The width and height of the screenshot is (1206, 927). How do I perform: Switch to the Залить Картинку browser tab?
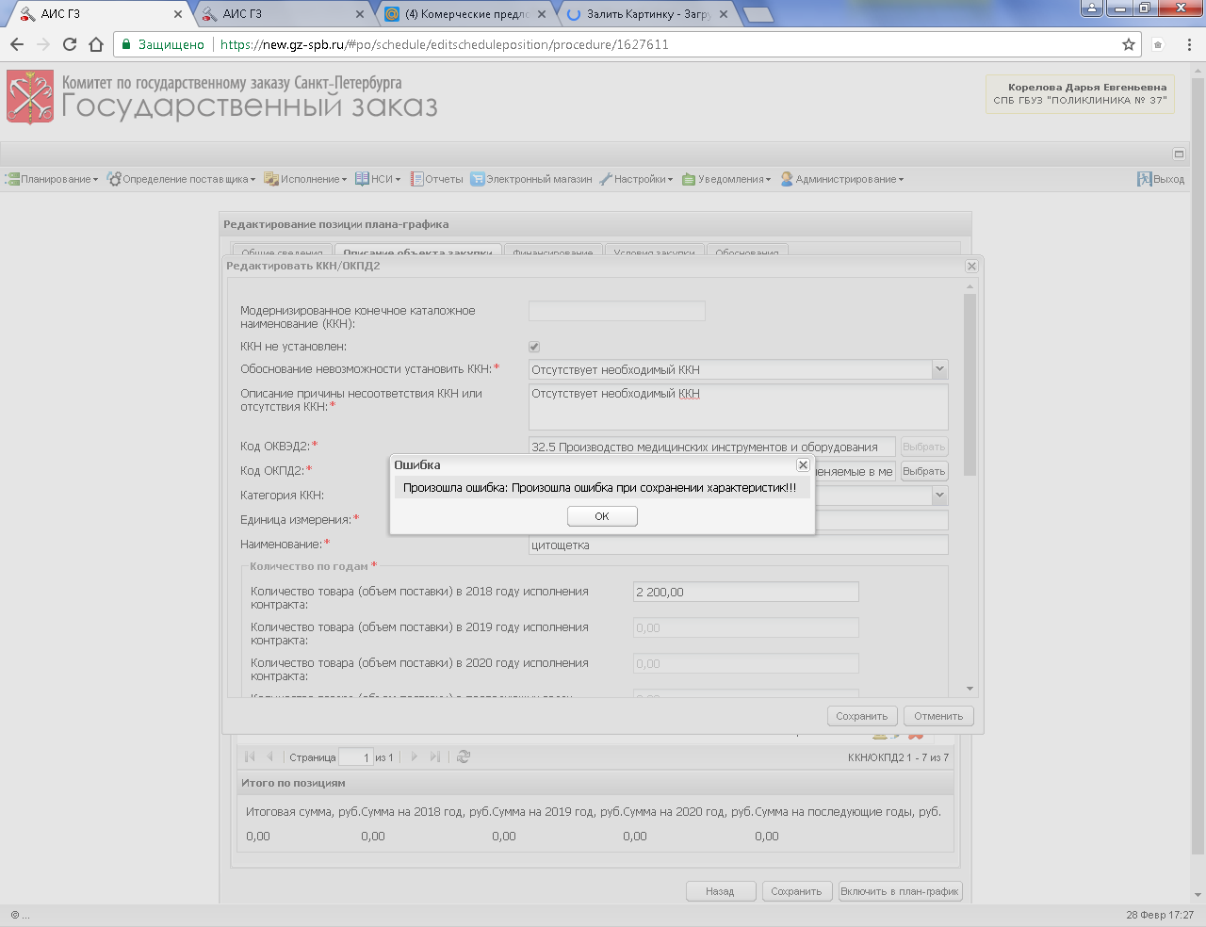(x=646, y=14)
